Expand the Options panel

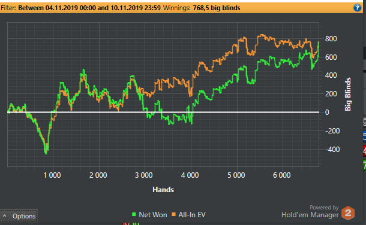(x=19, y=216)
